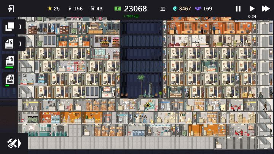Pause the game simulation
Screen dimensions: 274x154
coord(238,8)
